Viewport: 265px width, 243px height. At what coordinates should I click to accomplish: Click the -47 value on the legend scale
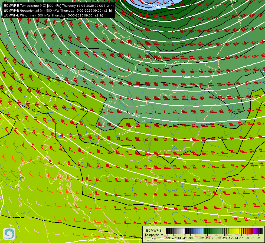click(173, 238)
